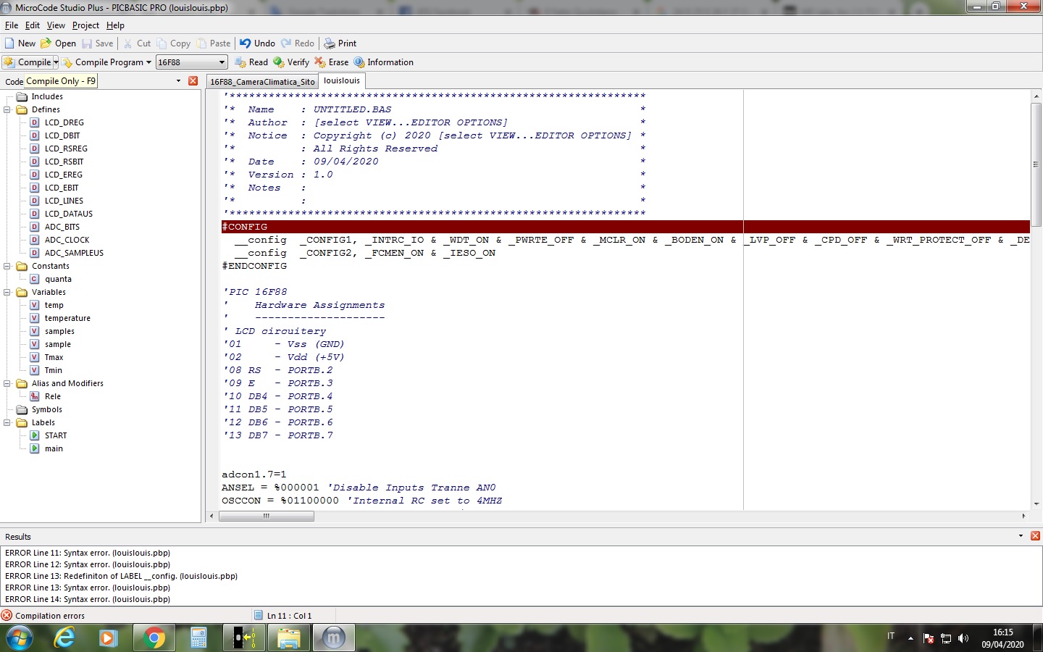This screenshot has width=1043, height=652.
Task: Print the code with the Print icon
Action: point(330,43)
